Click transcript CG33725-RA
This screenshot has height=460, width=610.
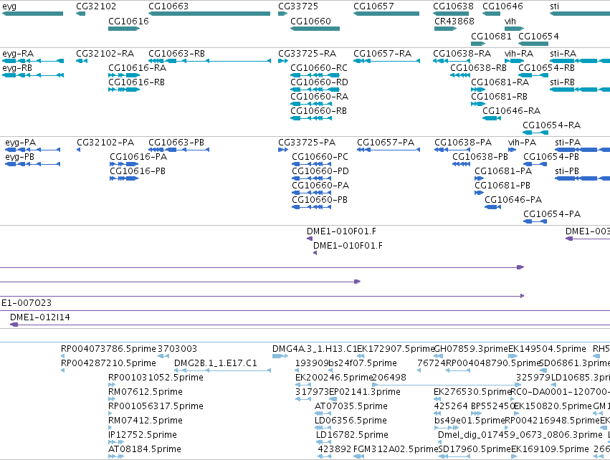tap(283, 61)
